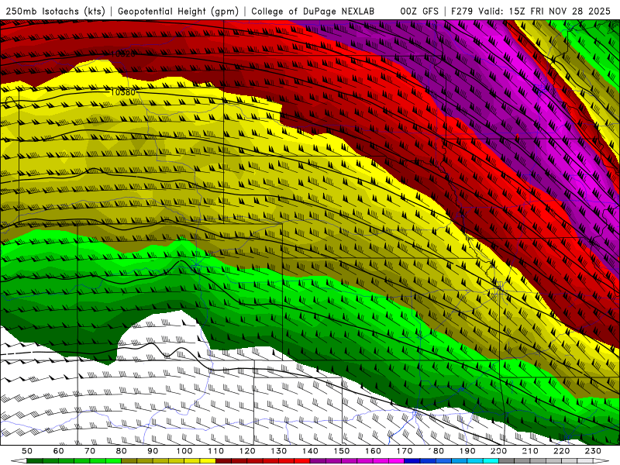Select the dark blue swatch starting at 170
The image size is (620, 465).
(412, 461)
